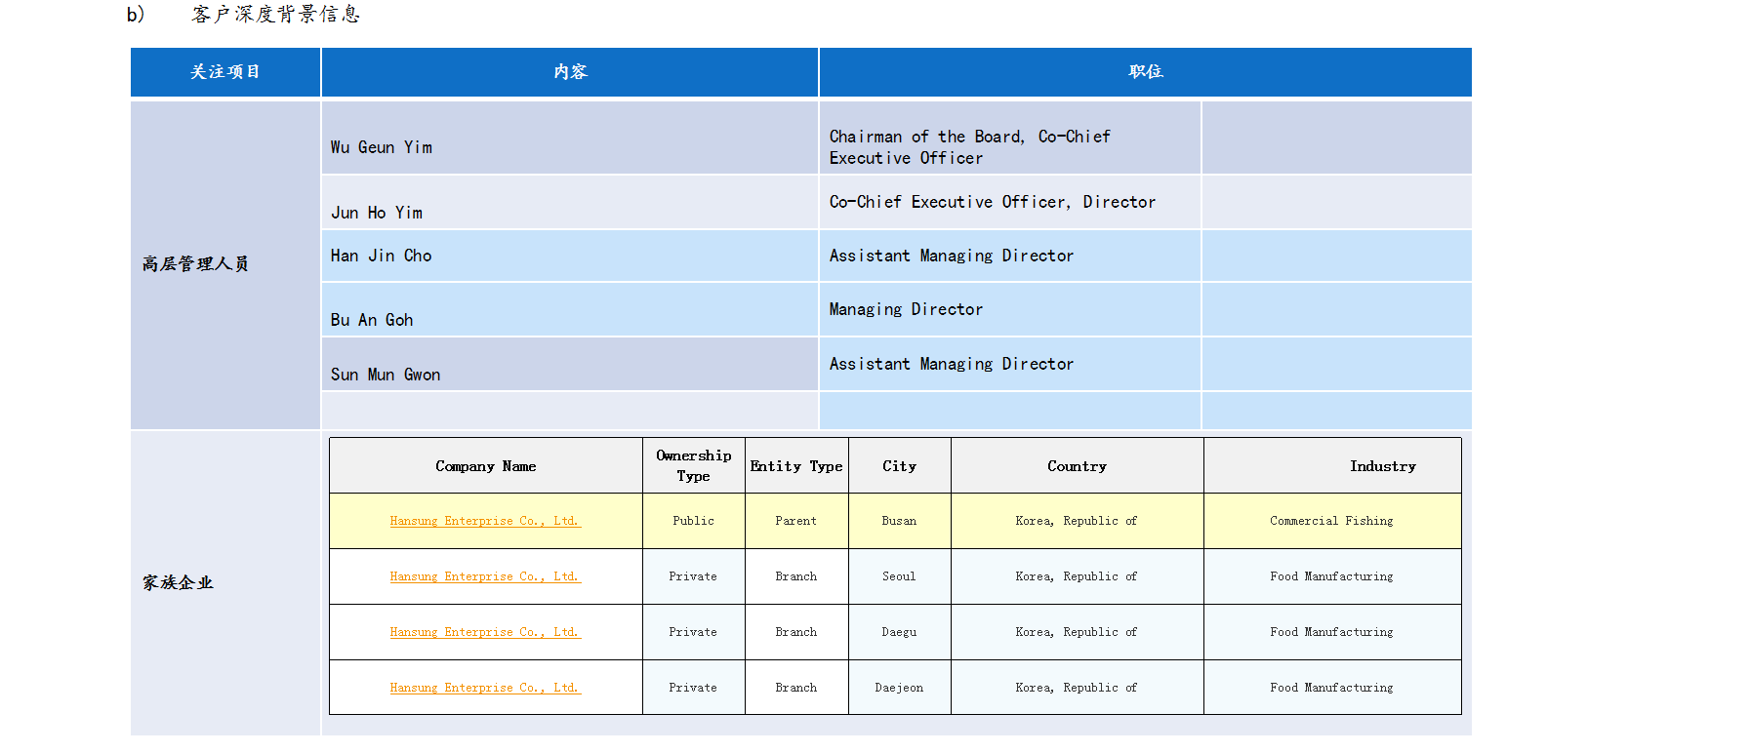Click Private ownership in the Seoul row
The image size is (1751, 753).
tap(693, 576)
